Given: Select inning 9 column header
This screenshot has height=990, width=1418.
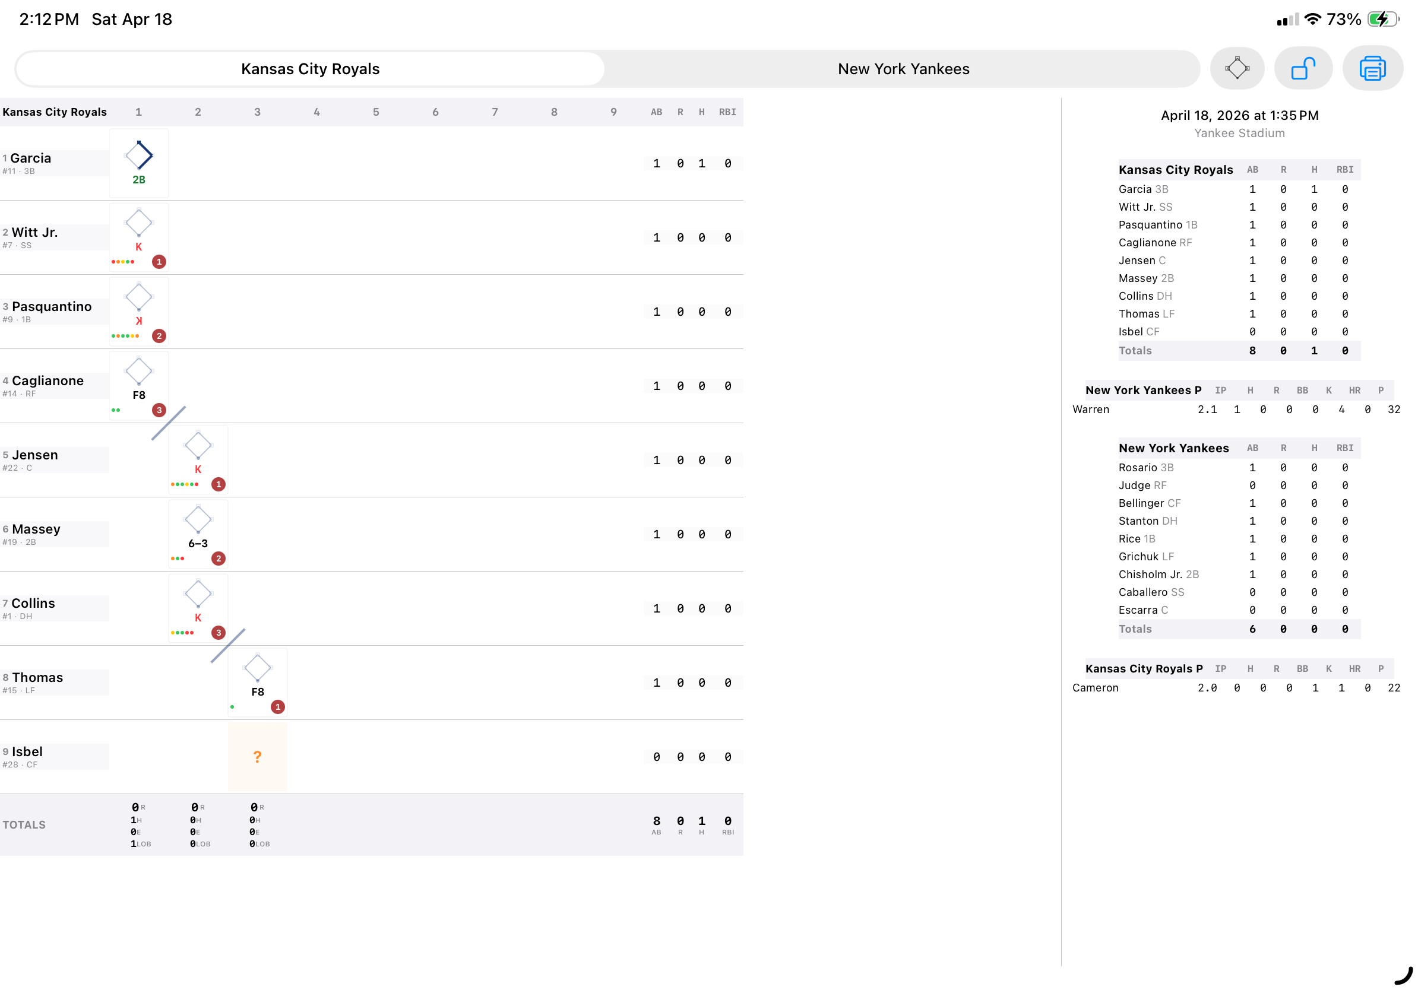Looking at the screenshot, I should 613,112.
